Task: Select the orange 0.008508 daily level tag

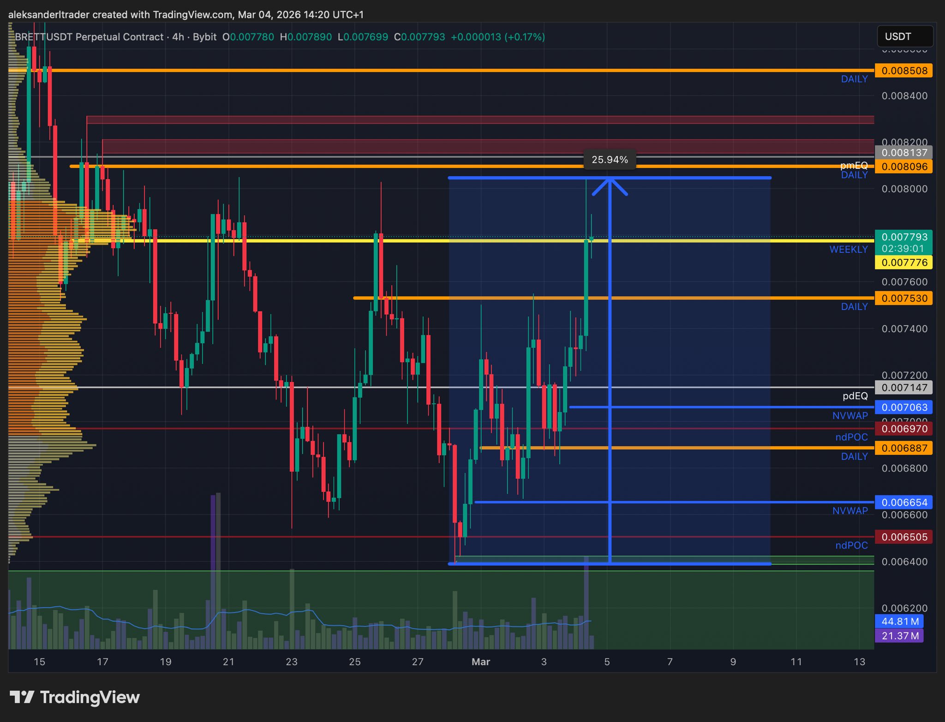Action: tap(903, 71)
